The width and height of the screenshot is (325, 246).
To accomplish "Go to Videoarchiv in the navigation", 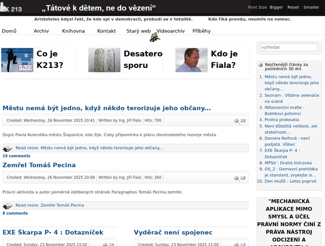I will (x=170, y=31).
